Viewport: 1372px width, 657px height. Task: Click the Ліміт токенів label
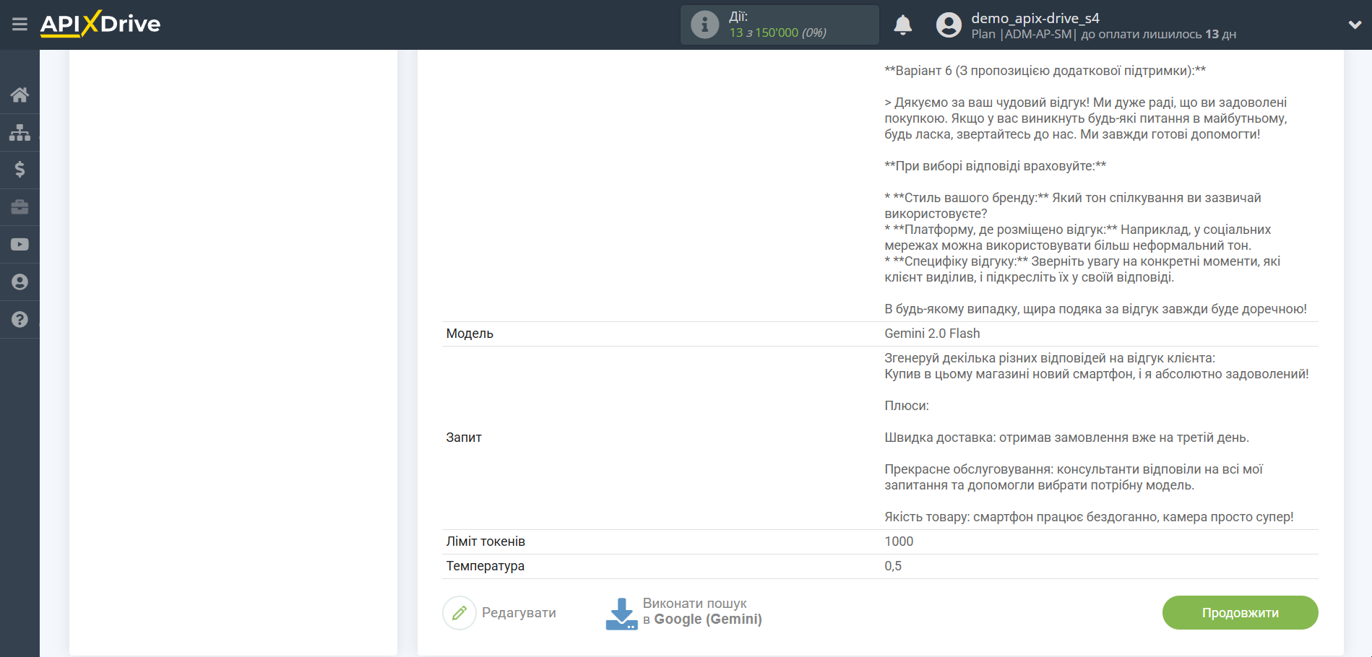coord(486,541)
